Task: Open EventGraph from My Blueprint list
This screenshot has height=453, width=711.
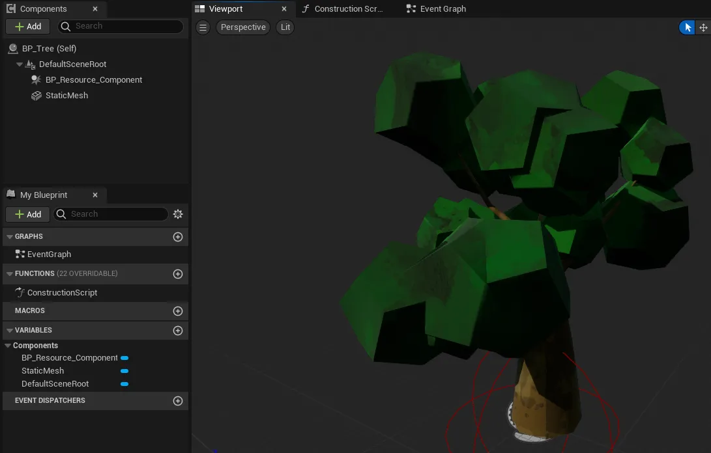Action: click(49, 254)
